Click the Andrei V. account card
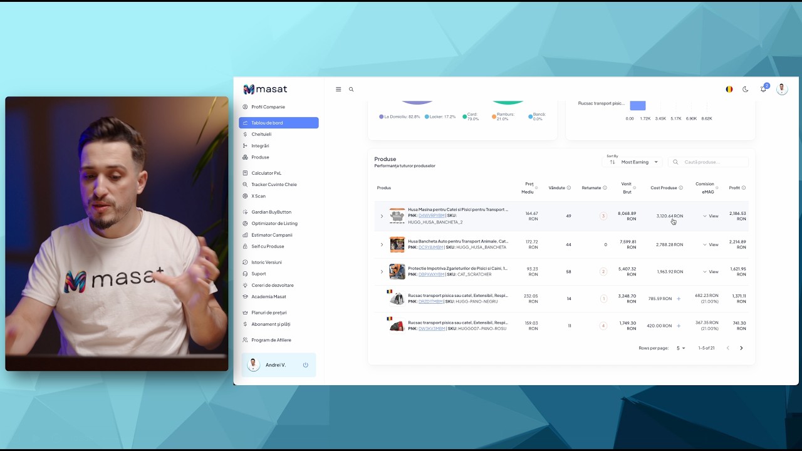802x451 pixels. 279,365
